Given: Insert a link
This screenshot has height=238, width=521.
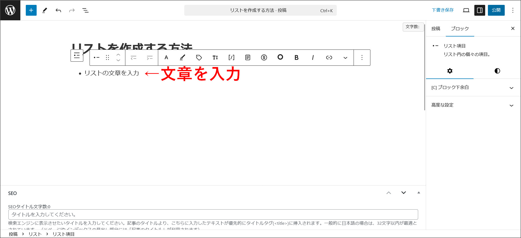Looking at the screenshot, I should pyautogui.click(x=329, y=58).
